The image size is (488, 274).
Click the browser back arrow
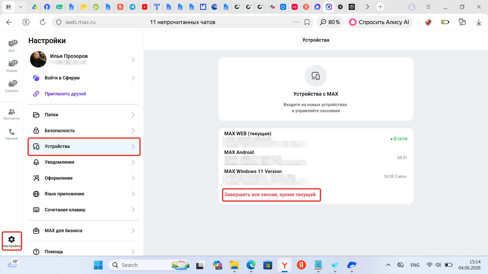(9, 22)
